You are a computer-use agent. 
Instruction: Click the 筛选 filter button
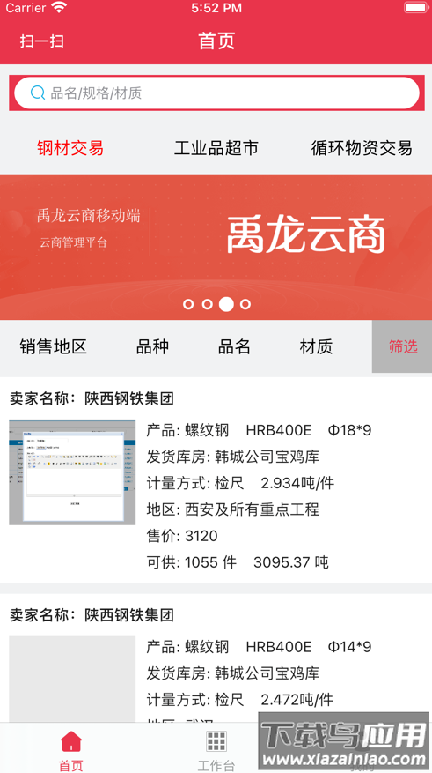402,346
